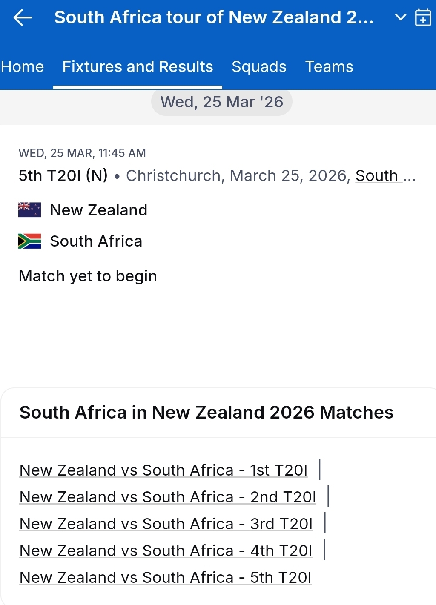Open the 5th T20I match link
The height and width of the screenshot is (605, 436).
166,577
